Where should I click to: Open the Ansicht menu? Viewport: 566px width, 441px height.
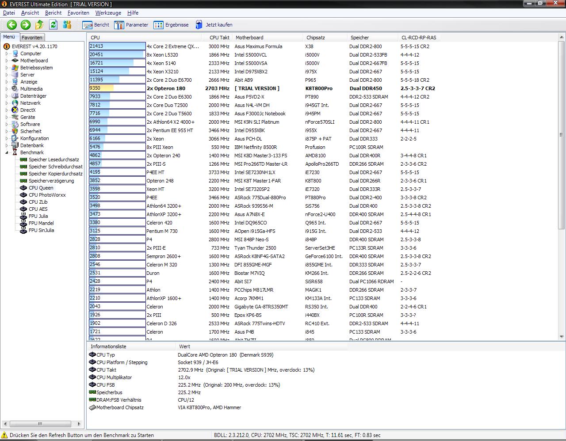tap(30, 13)
